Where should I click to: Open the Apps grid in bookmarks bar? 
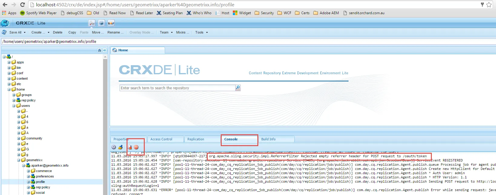pos(9,13)
